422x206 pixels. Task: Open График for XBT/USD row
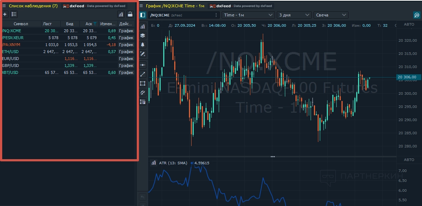click(126, 72)
